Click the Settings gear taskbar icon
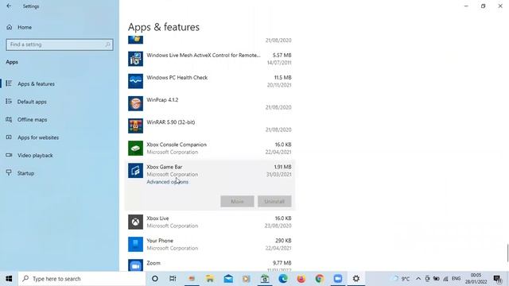The image size is (509, 286). (x=356, y=279)
